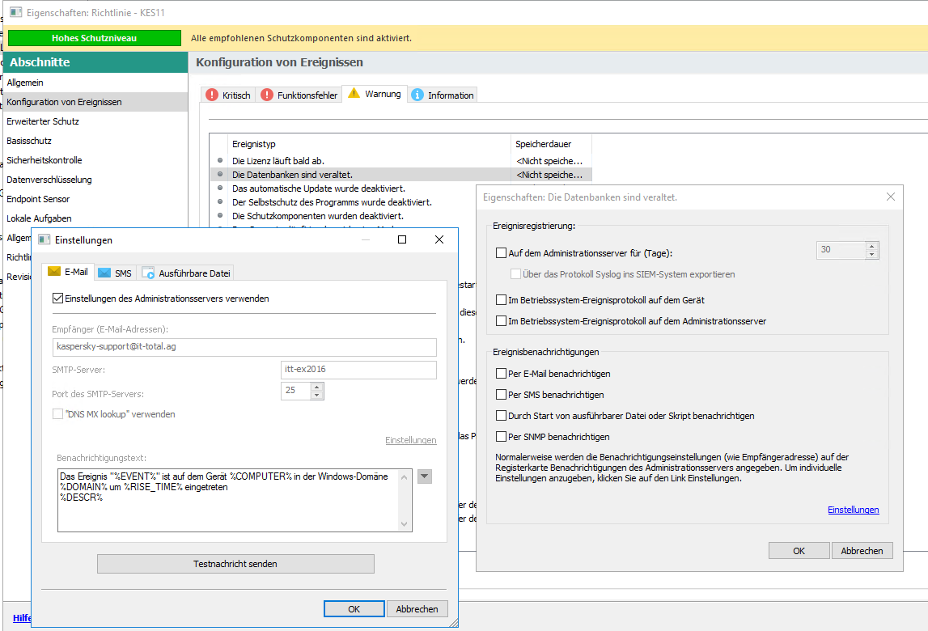This screenshot has height=631, width=928.
Task: Uncheck Einstellungen des Administrationsservers verwenden
Action: (x=57, y=299)
